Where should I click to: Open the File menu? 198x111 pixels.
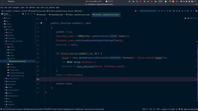pyautogui.click(x=2, y=7)
